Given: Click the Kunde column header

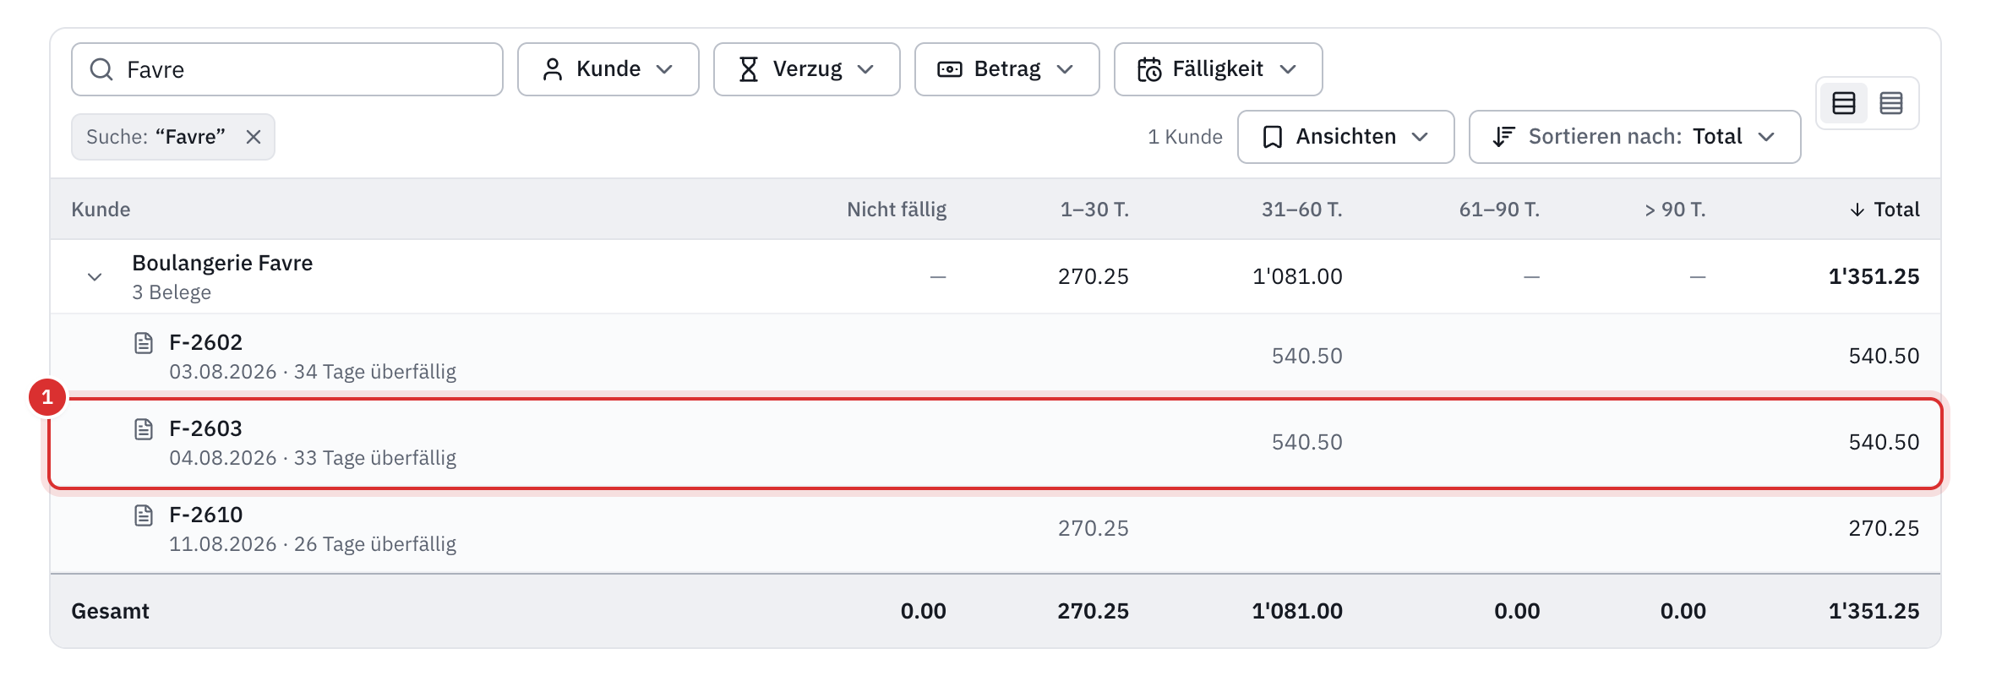Looking at the screenshot, I should tap(101, 210).
